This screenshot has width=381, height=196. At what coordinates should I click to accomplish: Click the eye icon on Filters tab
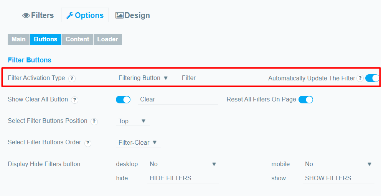(x=26, y=16)
